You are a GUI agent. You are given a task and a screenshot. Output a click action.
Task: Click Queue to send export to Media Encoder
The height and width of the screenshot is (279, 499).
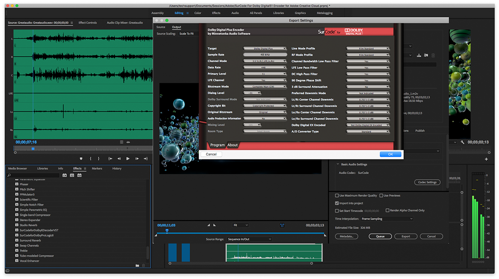pos(380,236)
